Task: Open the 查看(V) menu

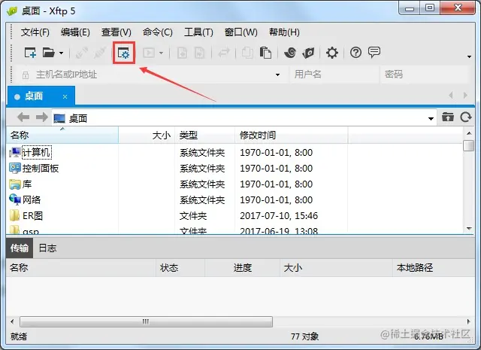Action: tap(116, 32)
